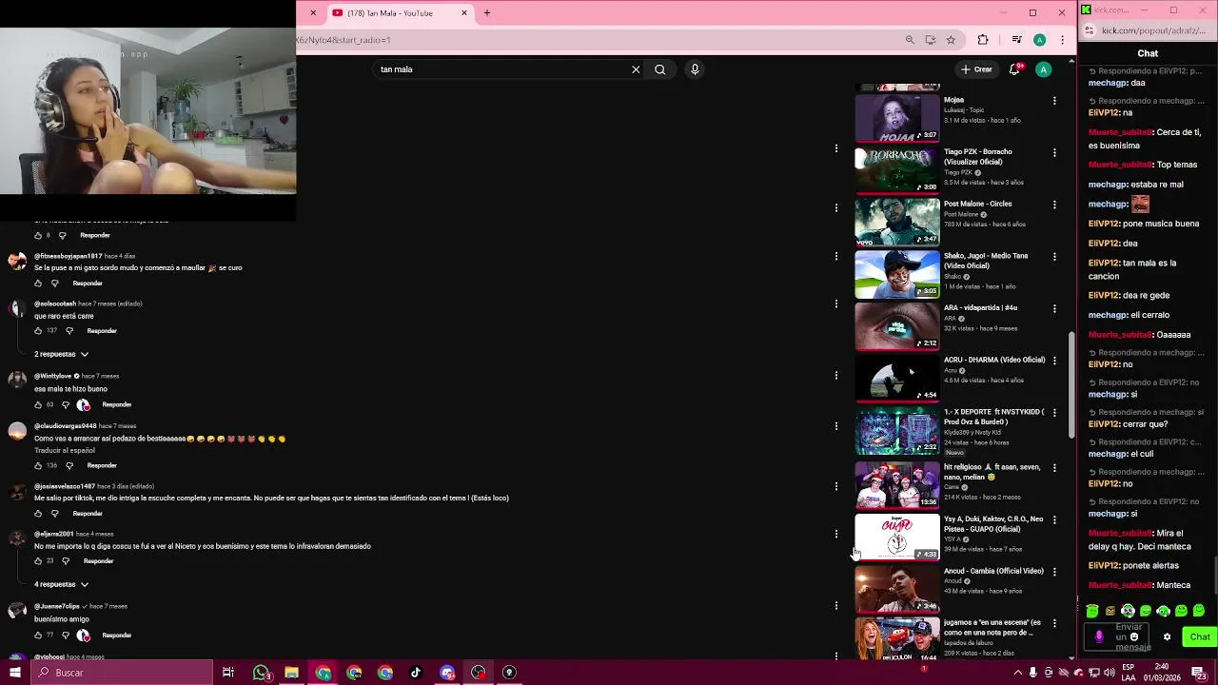Image resolution: width=1218 pixels, height=685 pixels.
Task: Show hidden system tray icons arrow
Action: pyautogui.click(x=1018, y=673)
